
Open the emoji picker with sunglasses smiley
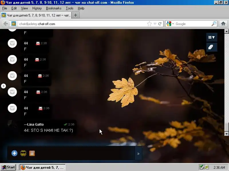click(x=23, y=153)
